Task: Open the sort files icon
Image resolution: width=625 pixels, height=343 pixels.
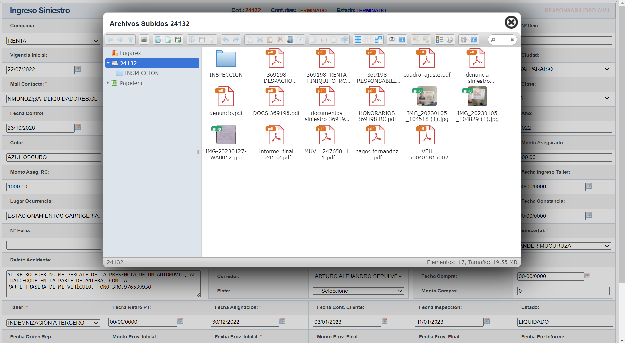Action: [x=450, y=40]
